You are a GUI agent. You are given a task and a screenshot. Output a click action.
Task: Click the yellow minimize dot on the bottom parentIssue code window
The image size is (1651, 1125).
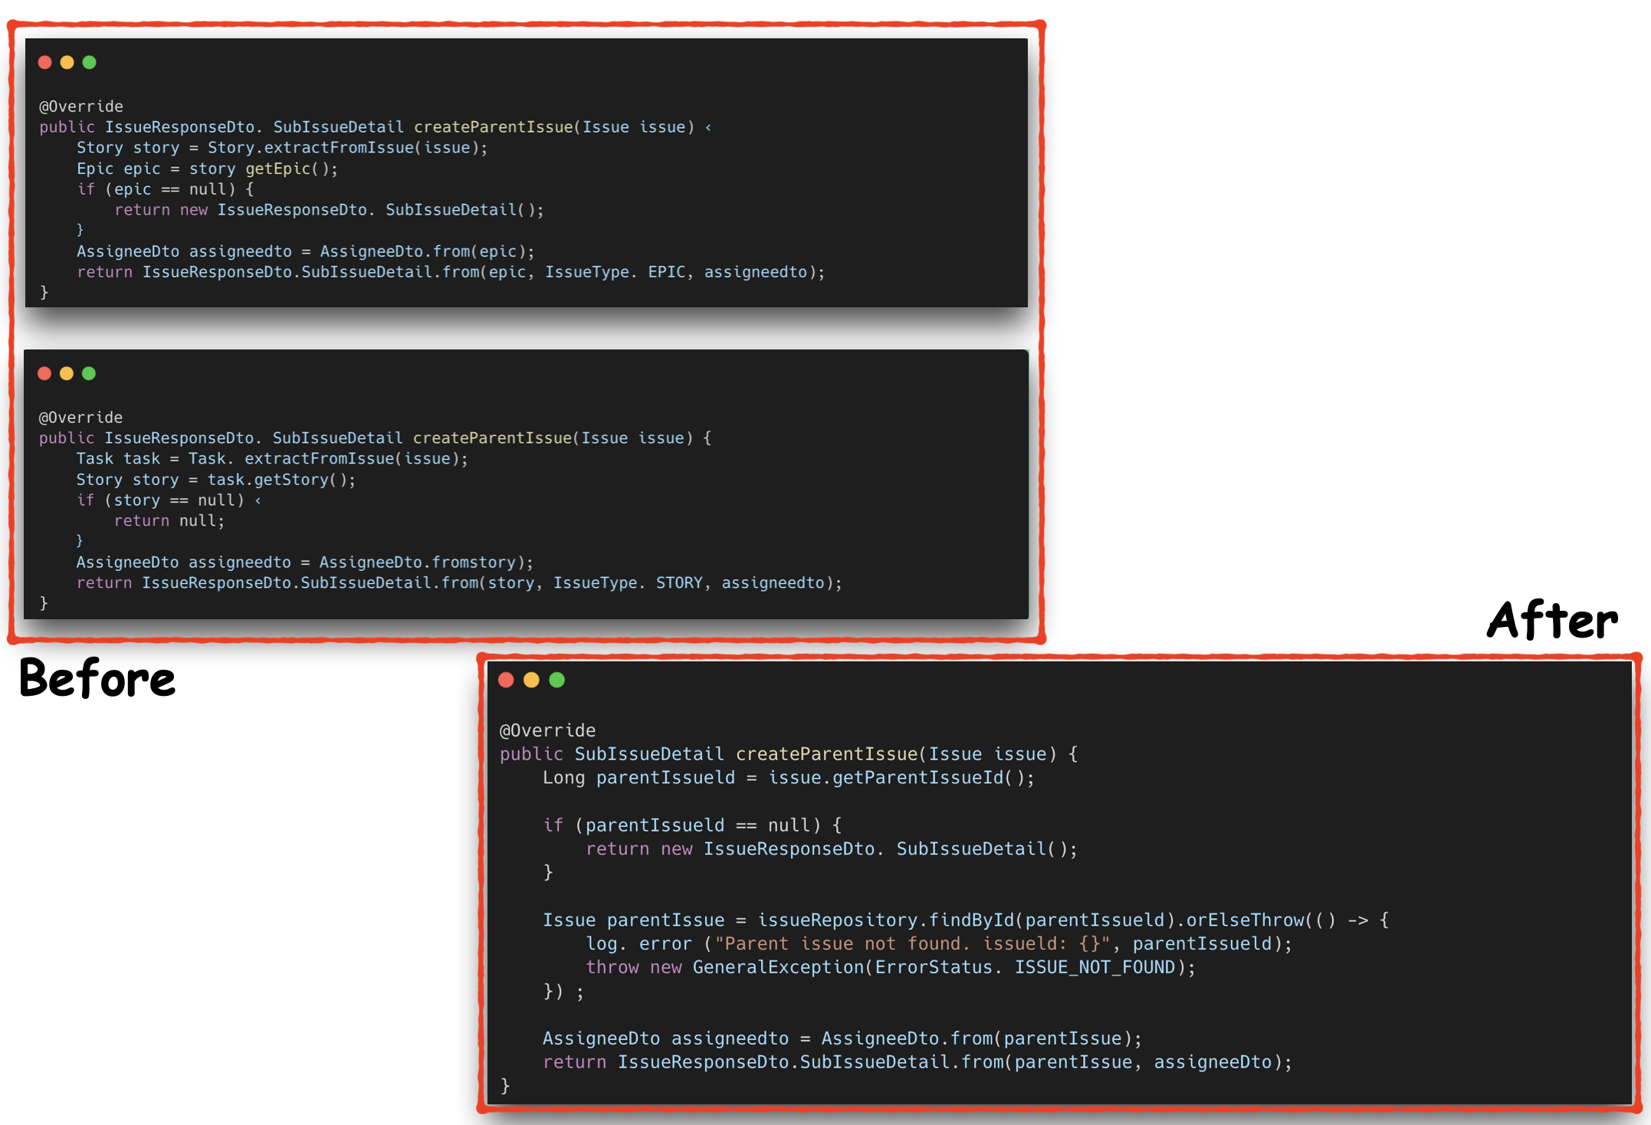(x=531, y=680)
